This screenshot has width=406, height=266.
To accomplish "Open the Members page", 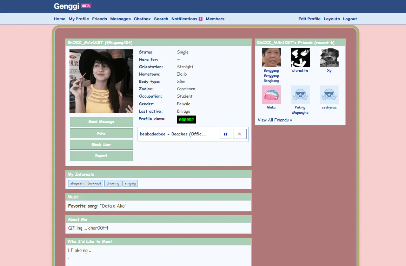I will click(x=215, y=19).
